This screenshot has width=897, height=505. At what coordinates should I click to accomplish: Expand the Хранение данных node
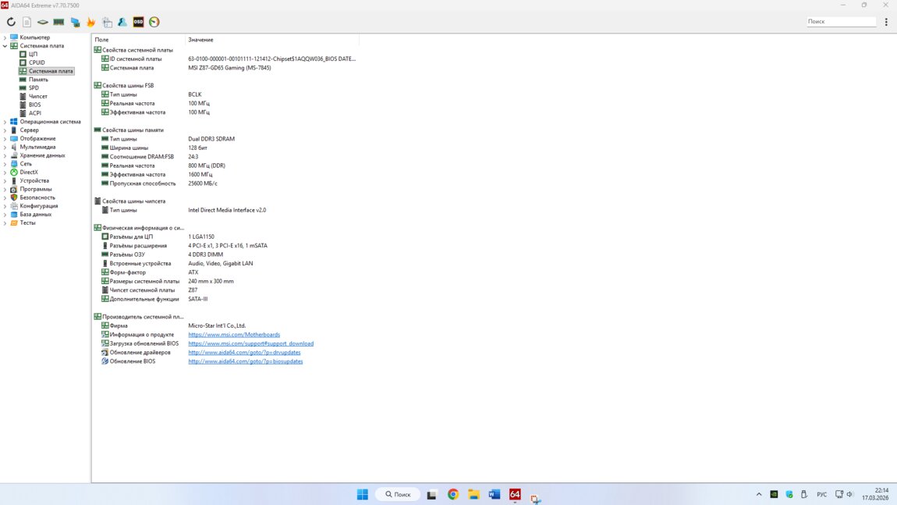pyautogui.click(x=5, y=155)
